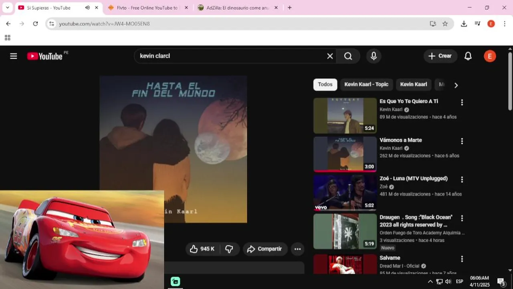This screenshot has height=289, width=513.
Task: Open more actions ellipsis under video
Action: click(297, 249)
